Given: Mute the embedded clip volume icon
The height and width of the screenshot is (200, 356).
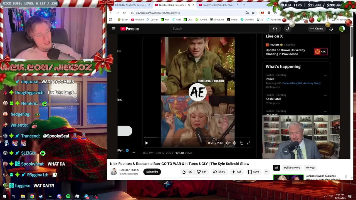Looking at the screenshot, I should (x=228, y=143).
